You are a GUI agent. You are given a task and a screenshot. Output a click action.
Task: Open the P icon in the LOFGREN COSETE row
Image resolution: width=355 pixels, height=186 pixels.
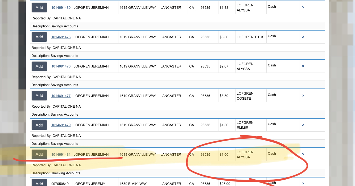(x=303, y=96)
